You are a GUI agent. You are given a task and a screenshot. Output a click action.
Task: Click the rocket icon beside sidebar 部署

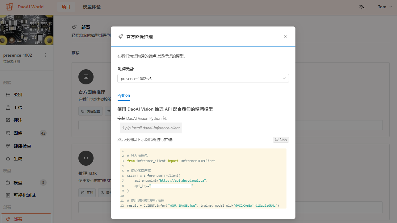point(8,219)
